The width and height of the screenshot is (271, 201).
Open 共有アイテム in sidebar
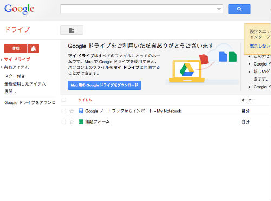16,67
